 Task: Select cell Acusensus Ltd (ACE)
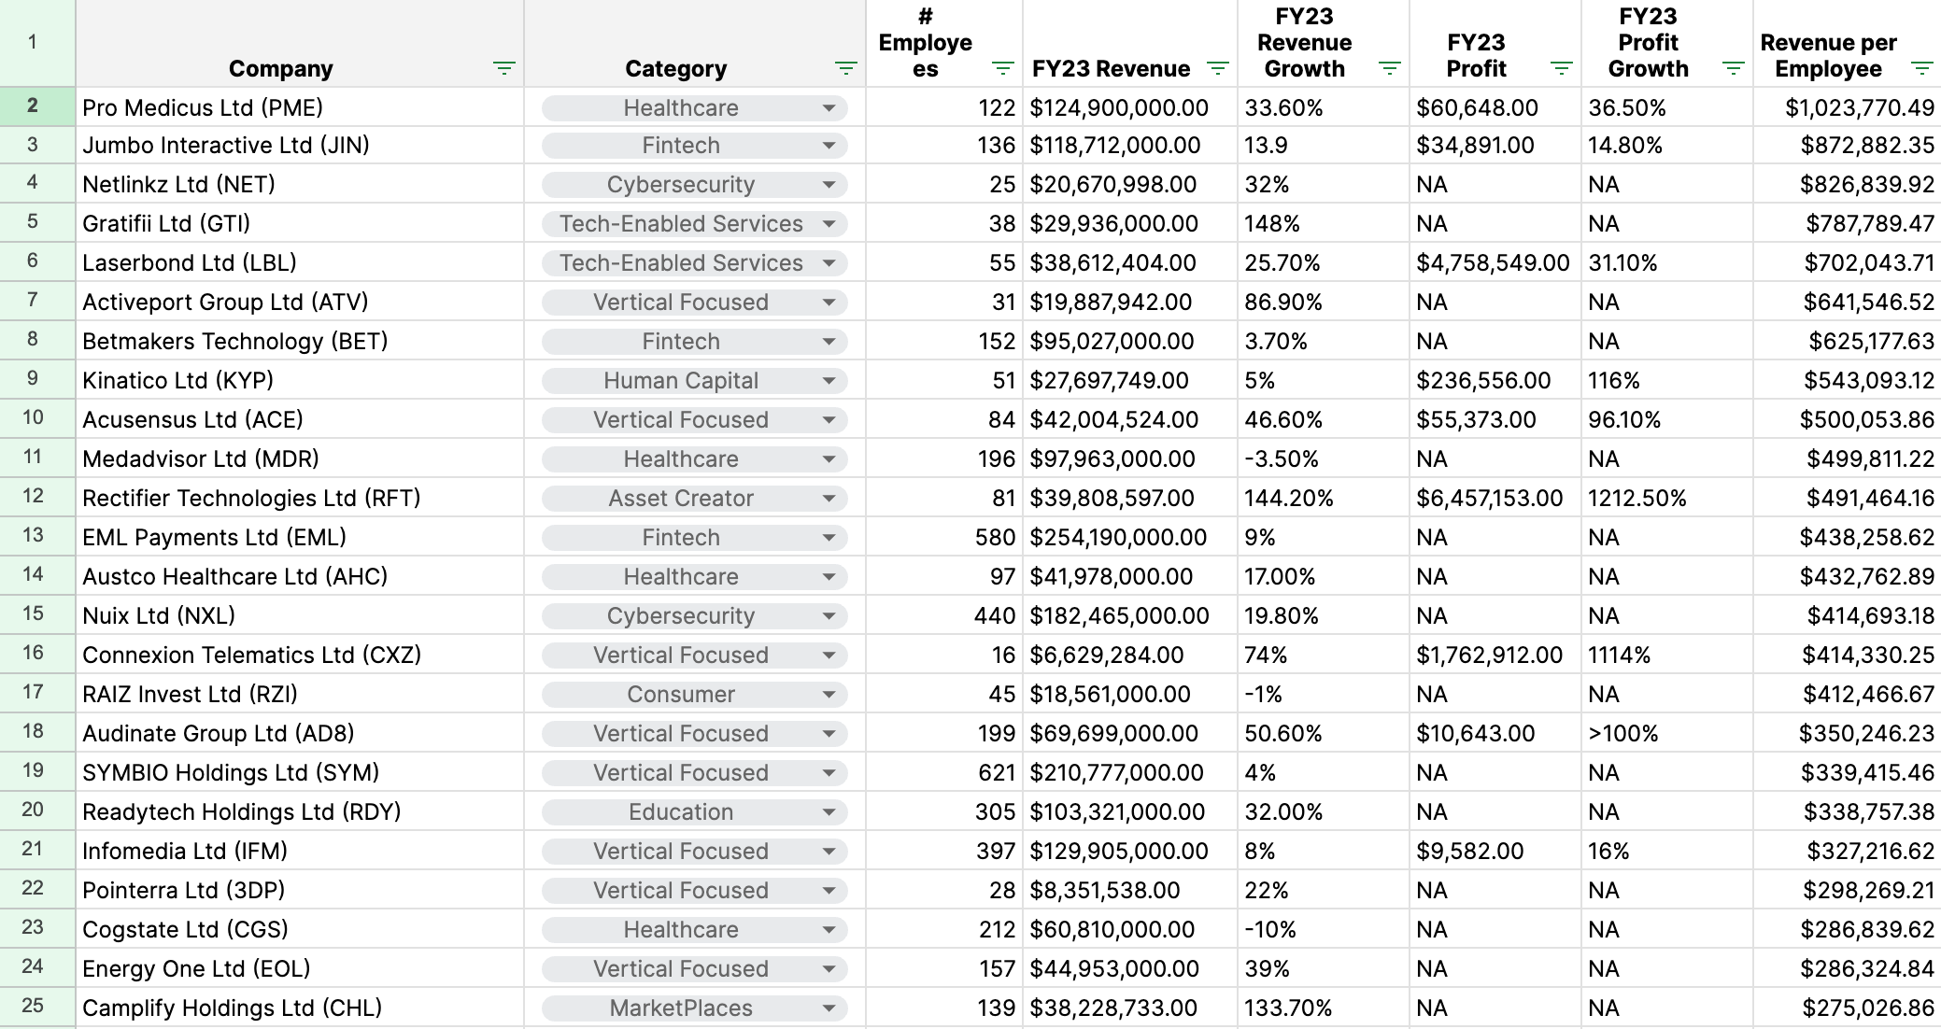coord(300,420)
